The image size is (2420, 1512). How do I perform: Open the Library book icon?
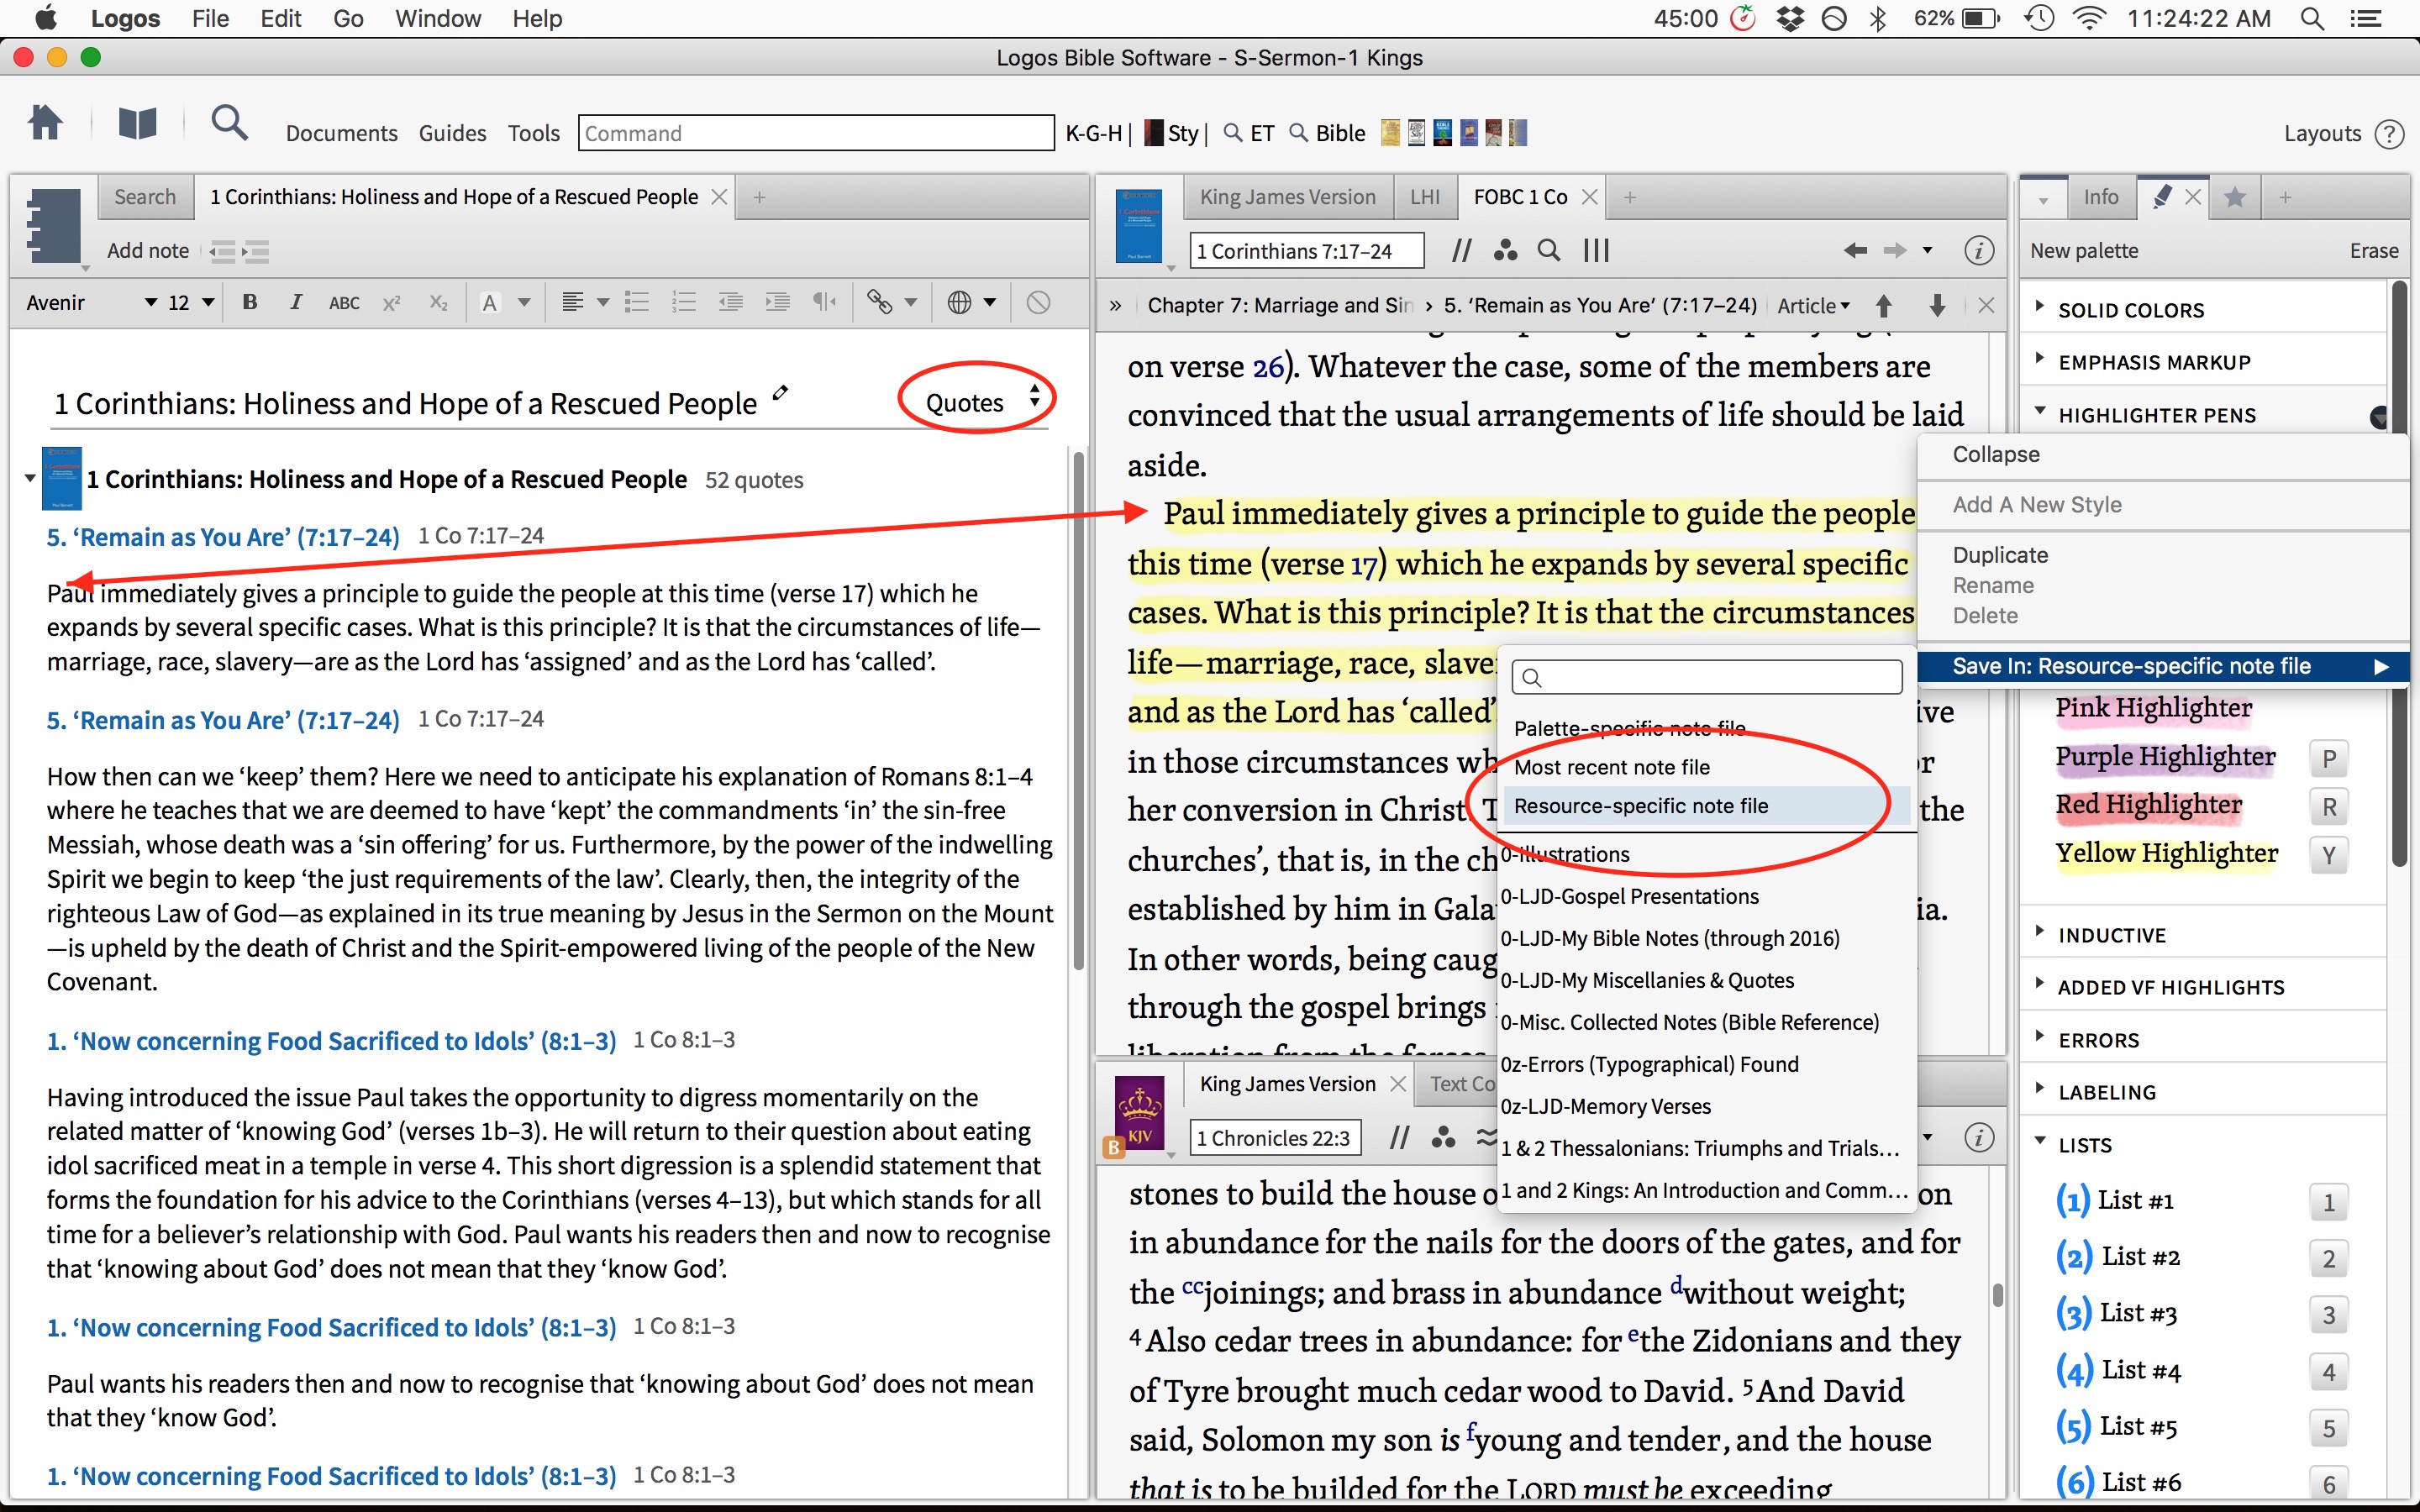tap(138, 124)
